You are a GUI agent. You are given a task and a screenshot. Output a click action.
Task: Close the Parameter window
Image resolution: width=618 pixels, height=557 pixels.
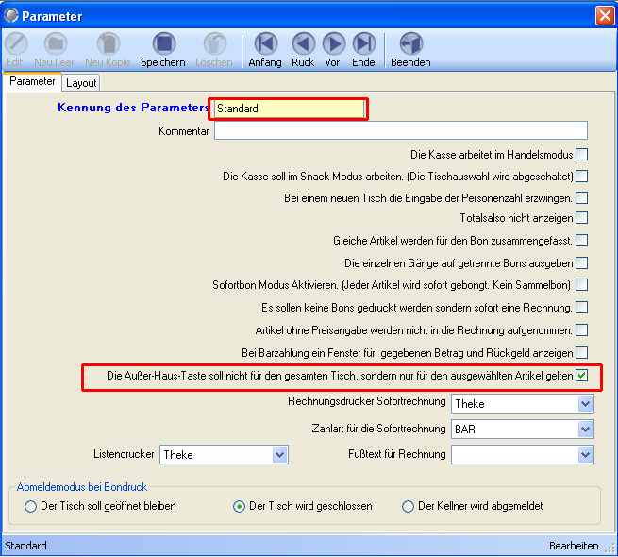pyautogui.click(x=605, y=16)
